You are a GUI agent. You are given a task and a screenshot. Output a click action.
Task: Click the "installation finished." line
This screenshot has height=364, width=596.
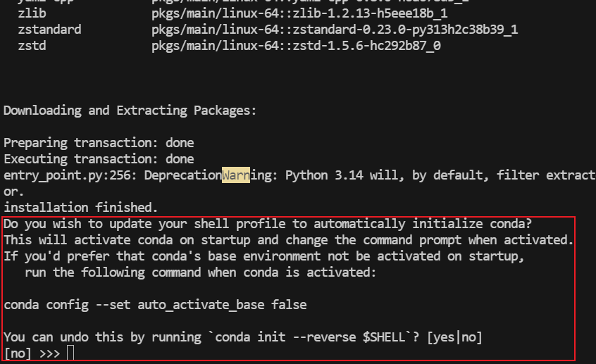click(81, 208)
